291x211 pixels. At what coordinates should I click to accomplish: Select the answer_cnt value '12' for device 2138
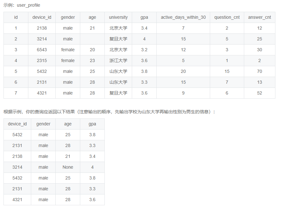[x=259, y=28]
